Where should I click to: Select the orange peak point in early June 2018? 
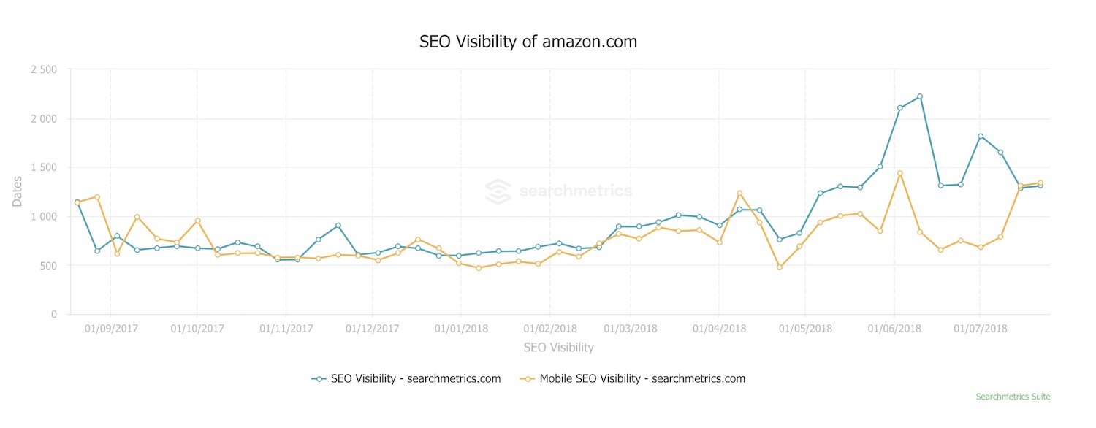pyautogui.click(x=900, y=173)
